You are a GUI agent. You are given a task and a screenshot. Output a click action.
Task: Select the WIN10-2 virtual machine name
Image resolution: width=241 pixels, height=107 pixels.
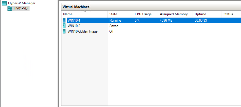74,26
